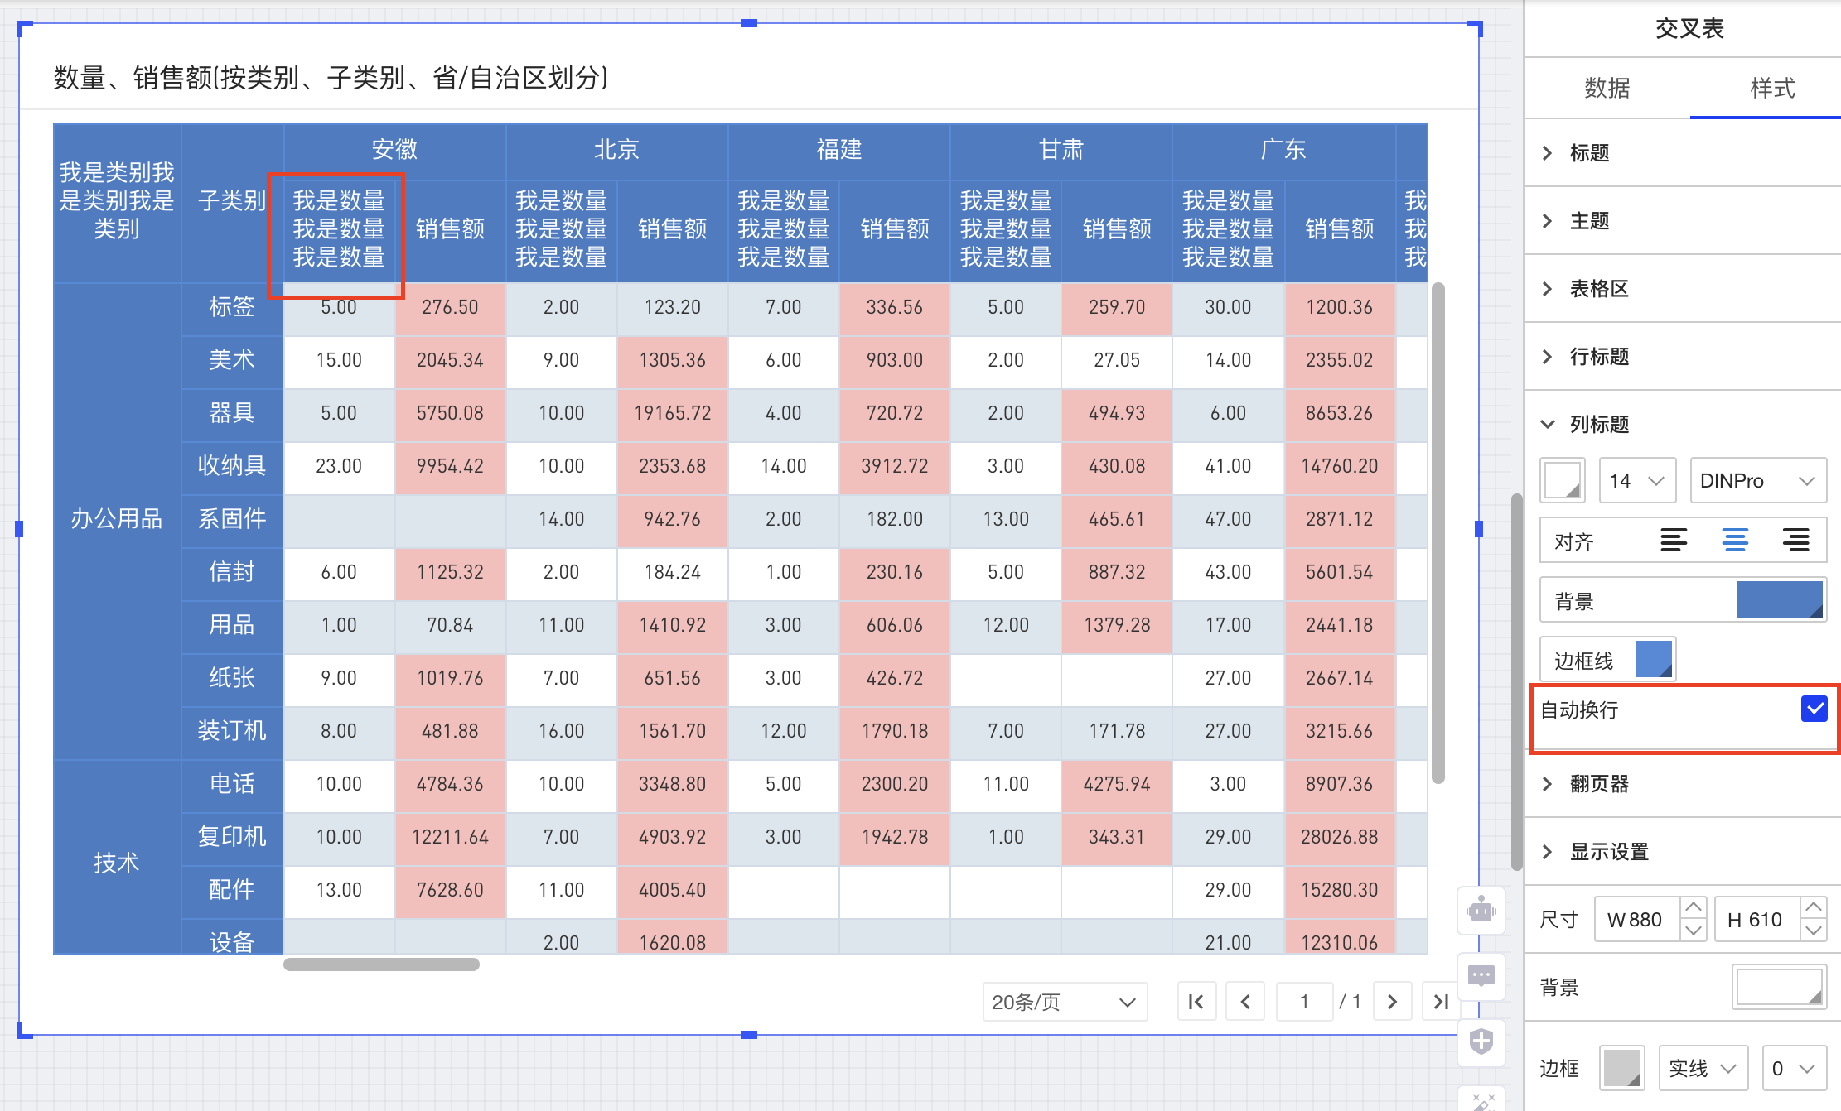Switch to the 数据 tab
Viewport: 1841px width, 1111px height.
point(1608,87)
